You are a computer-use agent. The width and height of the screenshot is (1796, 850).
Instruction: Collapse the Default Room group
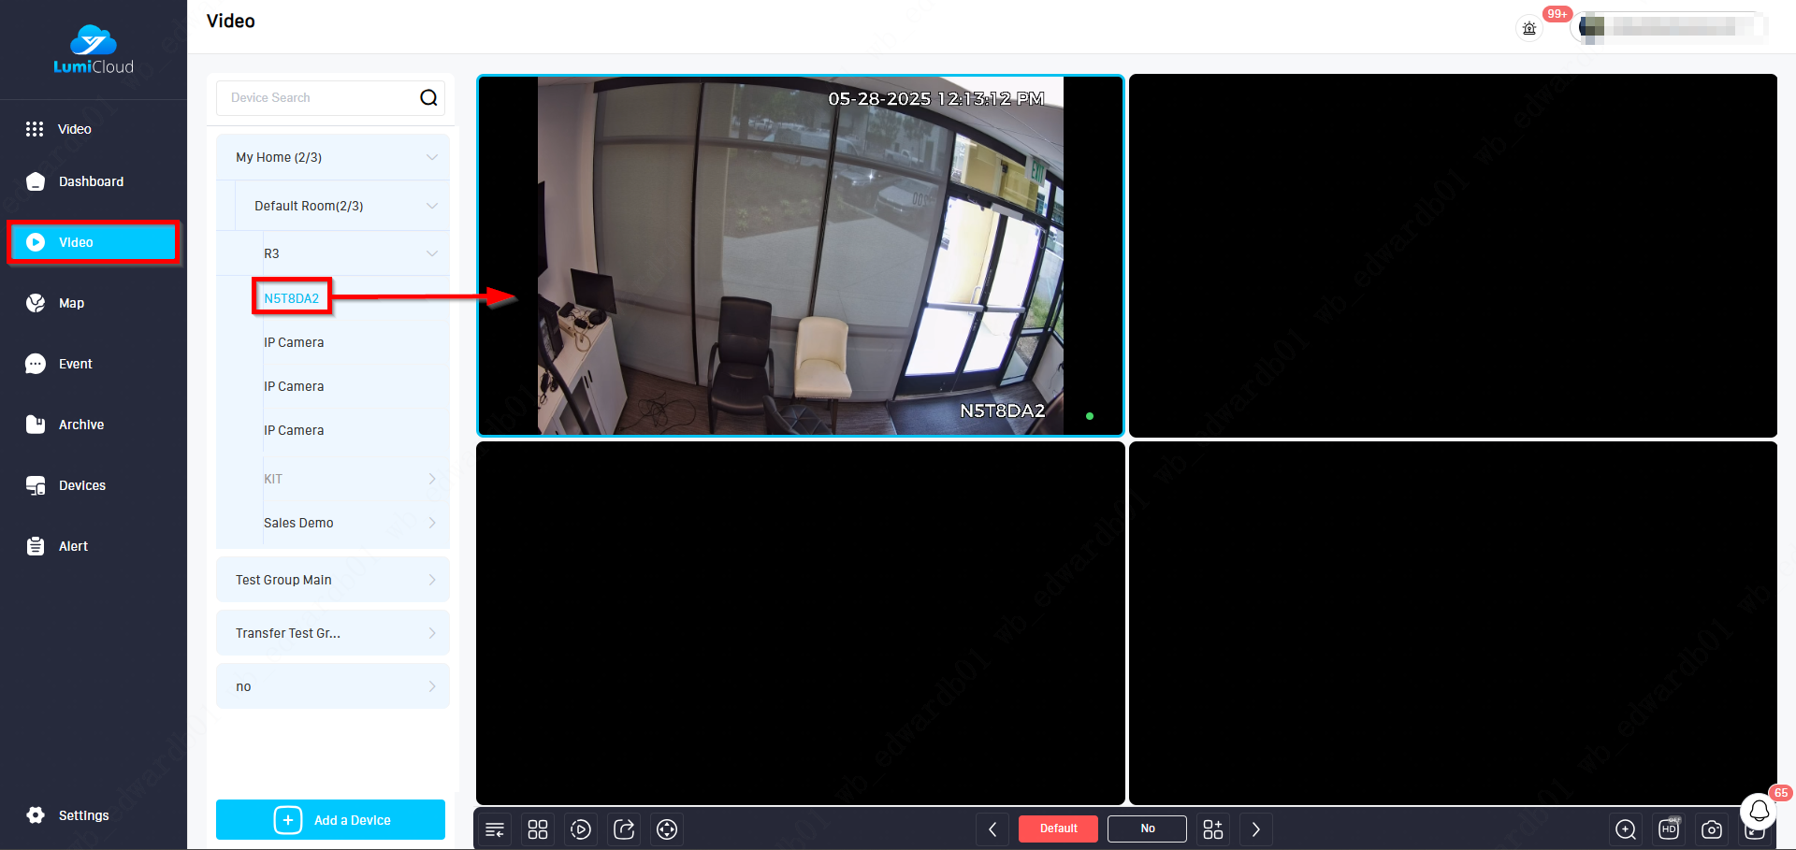431,206
